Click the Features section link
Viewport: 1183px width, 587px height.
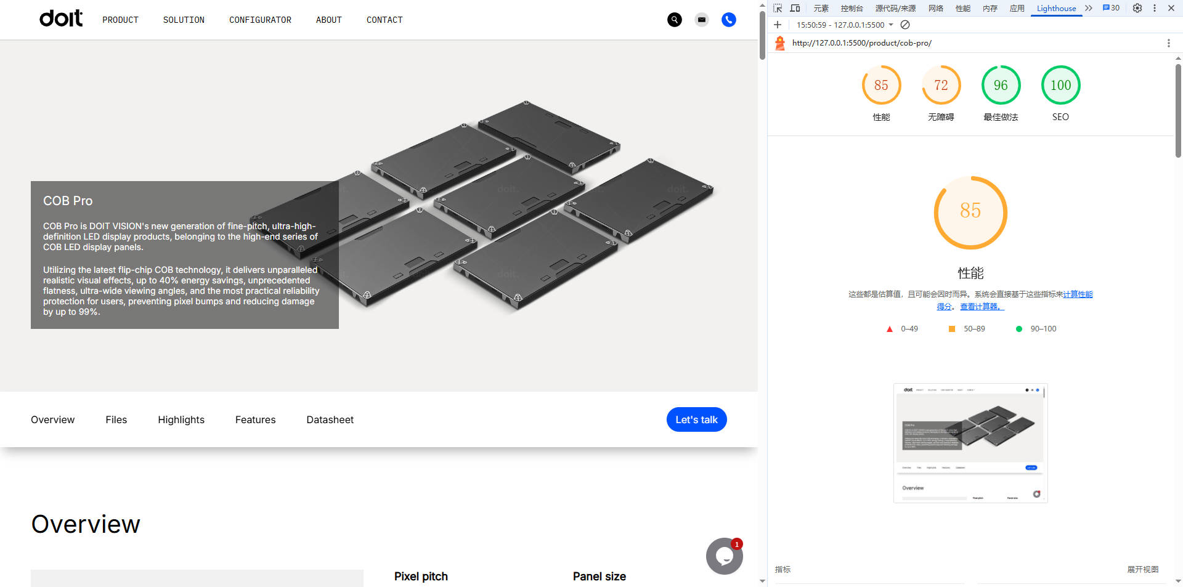(255, 419)
